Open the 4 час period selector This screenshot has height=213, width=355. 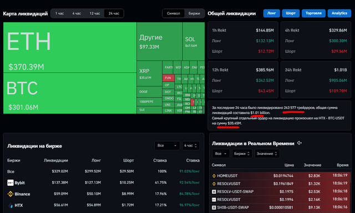(x=191, y=146)
